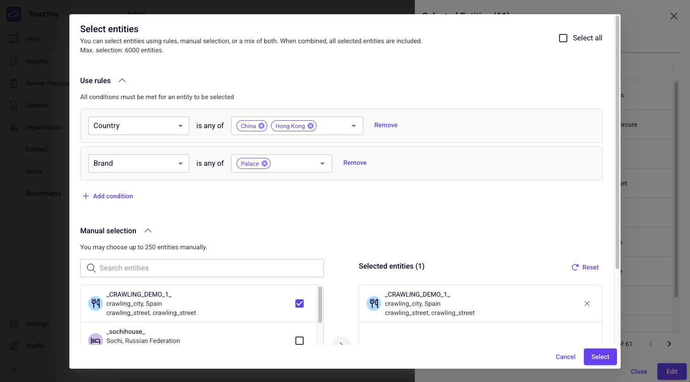Open the country values dropdown arrow
Image resolution: width=690 pixels, height=382 pixels.
354,126
